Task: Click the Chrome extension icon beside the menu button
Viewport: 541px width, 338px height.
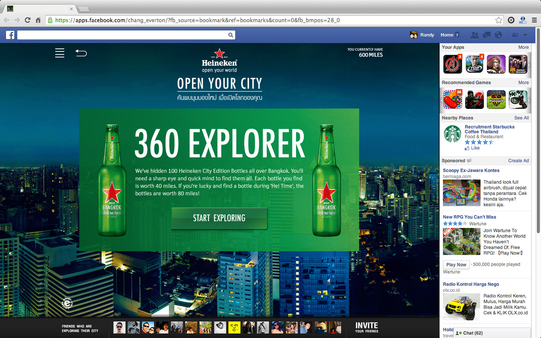Action: tap(523, 20)
